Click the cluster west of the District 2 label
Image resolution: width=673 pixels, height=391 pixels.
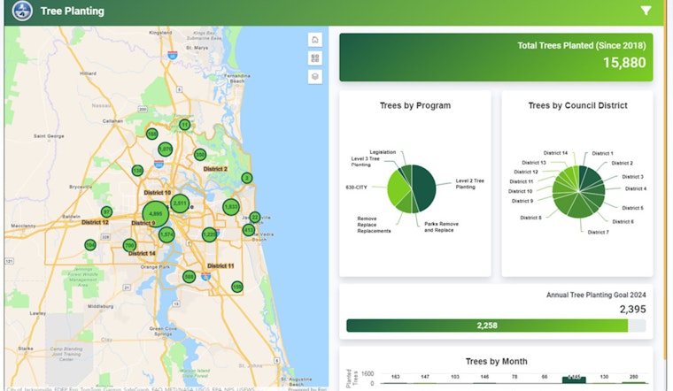tap(200, 154)
